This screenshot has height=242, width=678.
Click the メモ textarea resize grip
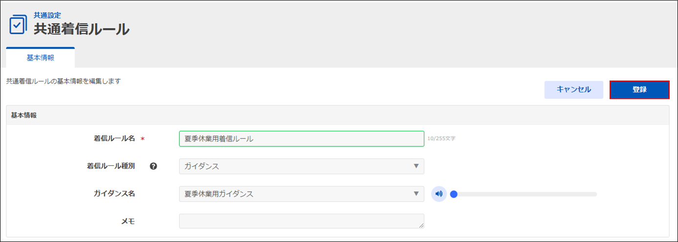(421, 225)
